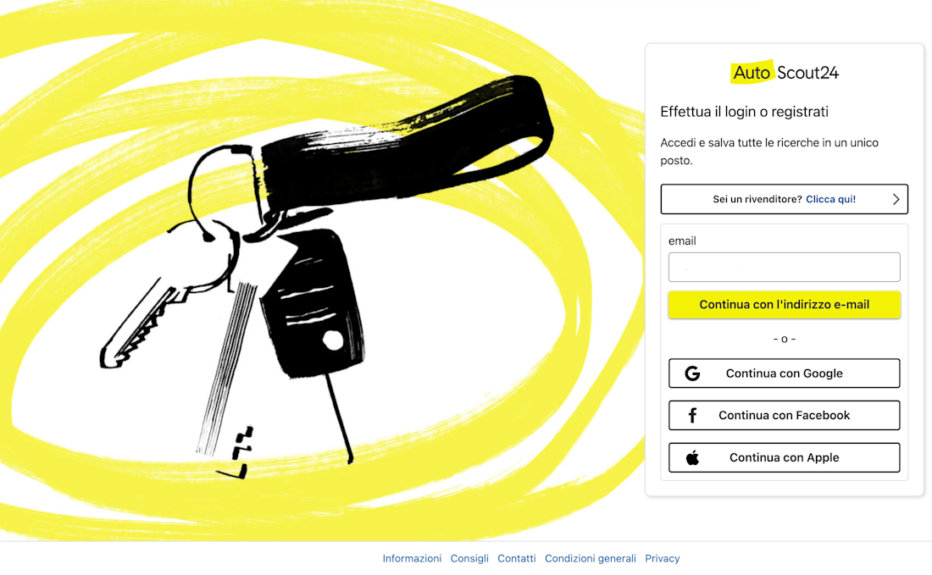Focus the email input field
The image size is (932, 575).
[x=784, y=268]
